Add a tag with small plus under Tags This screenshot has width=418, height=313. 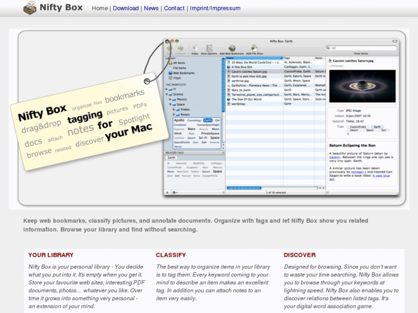coord(348,134)
